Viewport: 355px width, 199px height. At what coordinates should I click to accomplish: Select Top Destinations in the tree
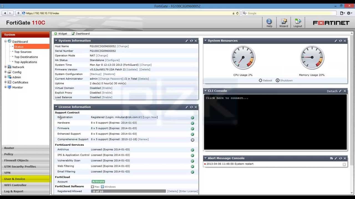pyautogui.click(x=26, y=57)
